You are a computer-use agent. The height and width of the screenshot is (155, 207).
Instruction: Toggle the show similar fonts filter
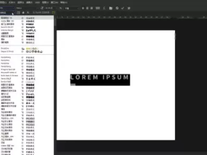point(28,13)
